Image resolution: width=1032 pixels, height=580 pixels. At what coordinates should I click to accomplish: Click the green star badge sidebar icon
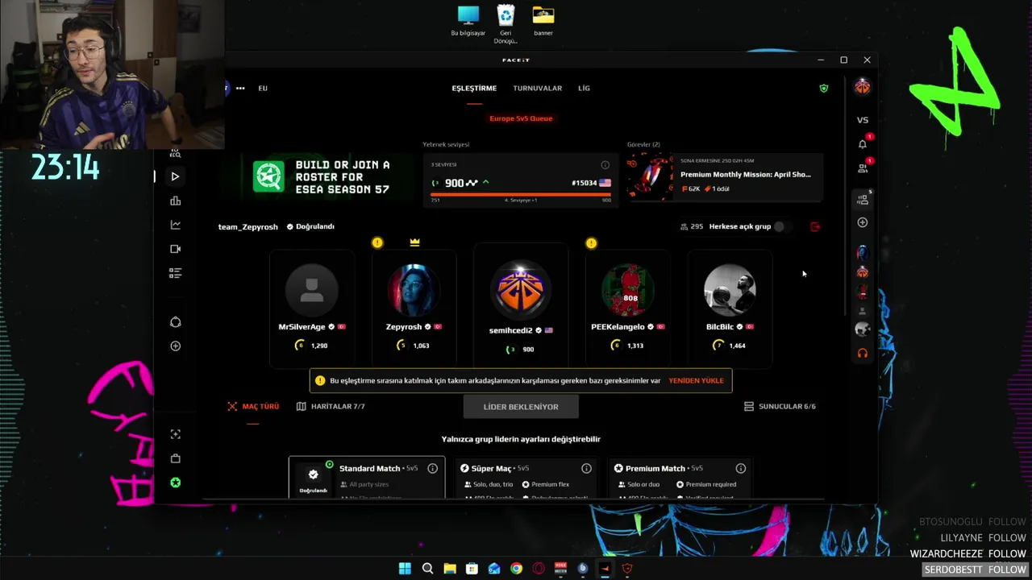(x=175, y=483)
